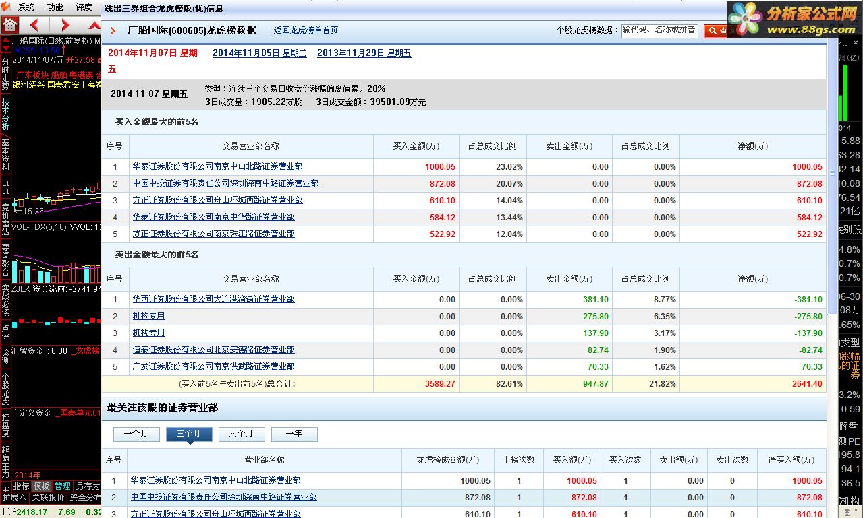Click the application icon in the title bar
The width and height of the screenshot is (863, 518).
point(6,7)
